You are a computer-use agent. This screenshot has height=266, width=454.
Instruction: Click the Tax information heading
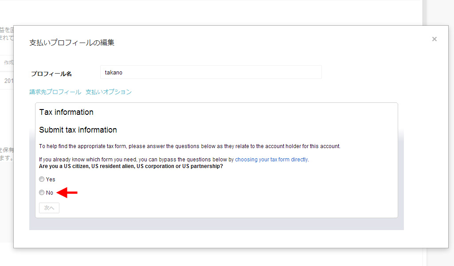pos(67,112)
